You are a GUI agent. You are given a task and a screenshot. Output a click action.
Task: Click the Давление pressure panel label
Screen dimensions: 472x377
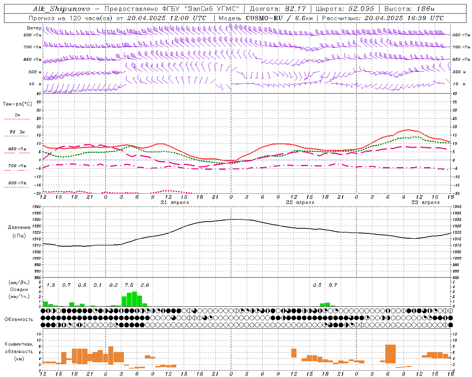pos(19,228)
